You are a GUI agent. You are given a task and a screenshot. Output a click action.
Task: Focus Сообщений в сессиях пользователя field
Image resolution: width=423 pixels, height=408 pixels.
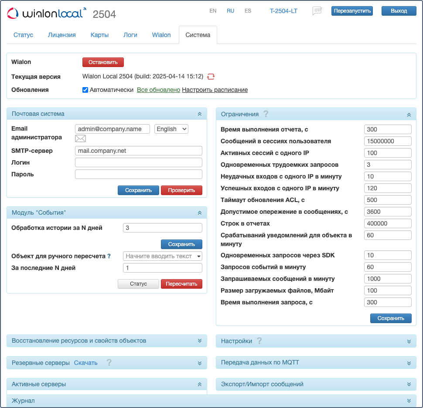pyautogui.click(x=388, y=142)
